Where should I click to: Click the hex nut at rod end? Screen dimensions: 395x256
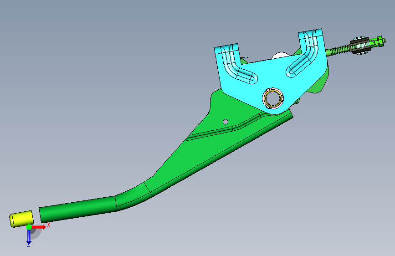click(379, 41)
